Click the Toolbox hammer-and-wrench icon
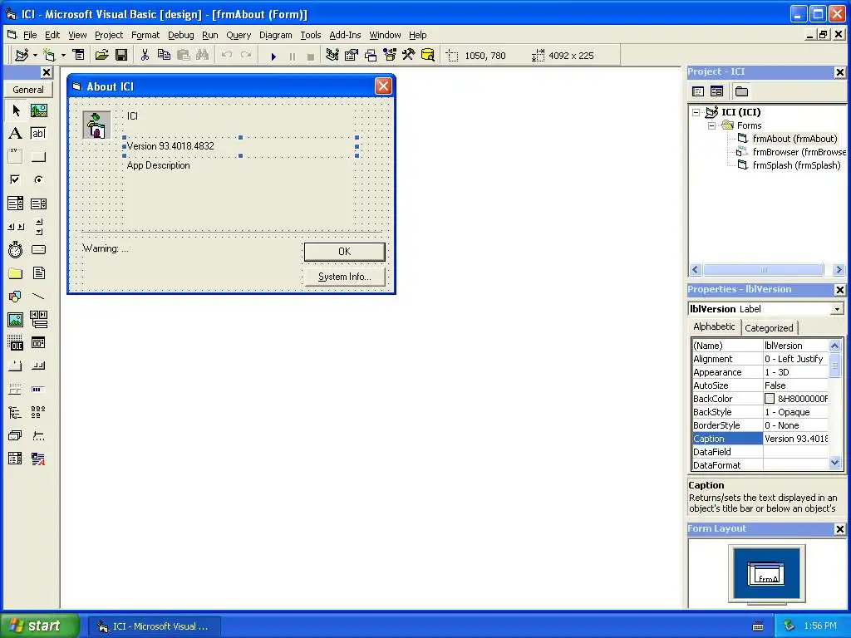This screenshot has width=851, height=638. tap(408, 55)
